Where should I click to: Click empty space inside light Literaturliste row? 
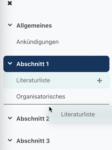(73, 80)
